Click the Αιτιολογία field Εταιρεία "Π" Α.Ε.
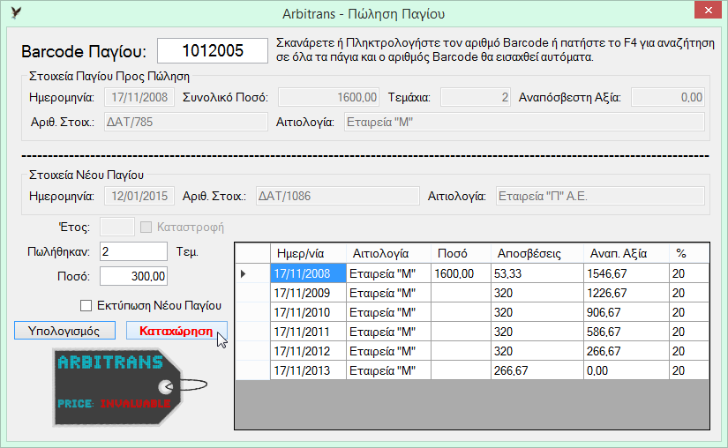 [x=600, y=196]
